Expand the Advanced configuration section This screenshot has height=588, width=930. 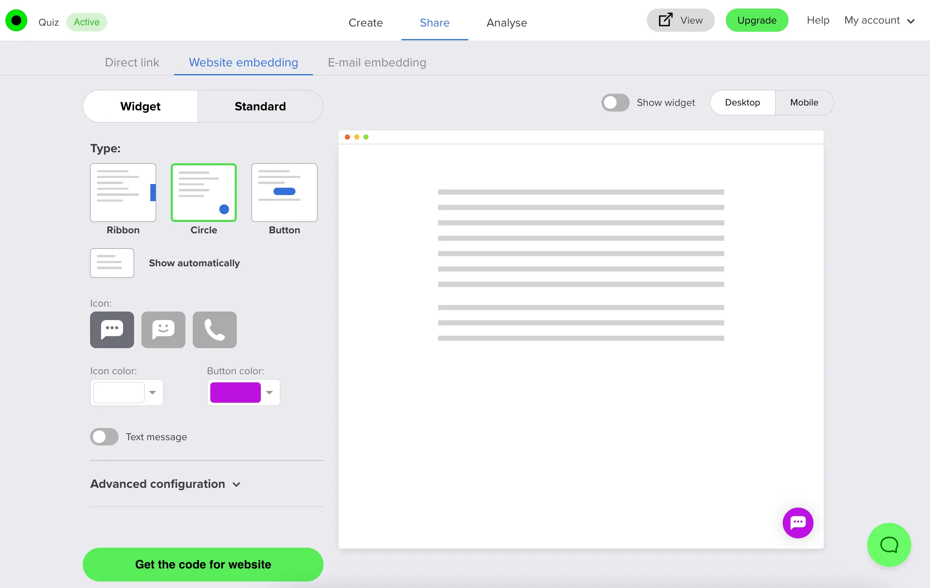(x=165, y=484)
